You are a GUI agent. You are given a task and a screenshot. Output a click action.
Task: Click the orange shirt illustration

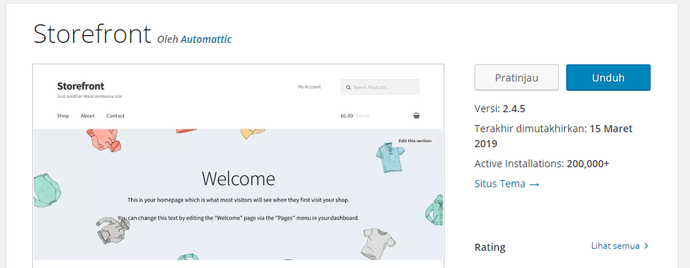pyautogui.click(x=103, y=139)
